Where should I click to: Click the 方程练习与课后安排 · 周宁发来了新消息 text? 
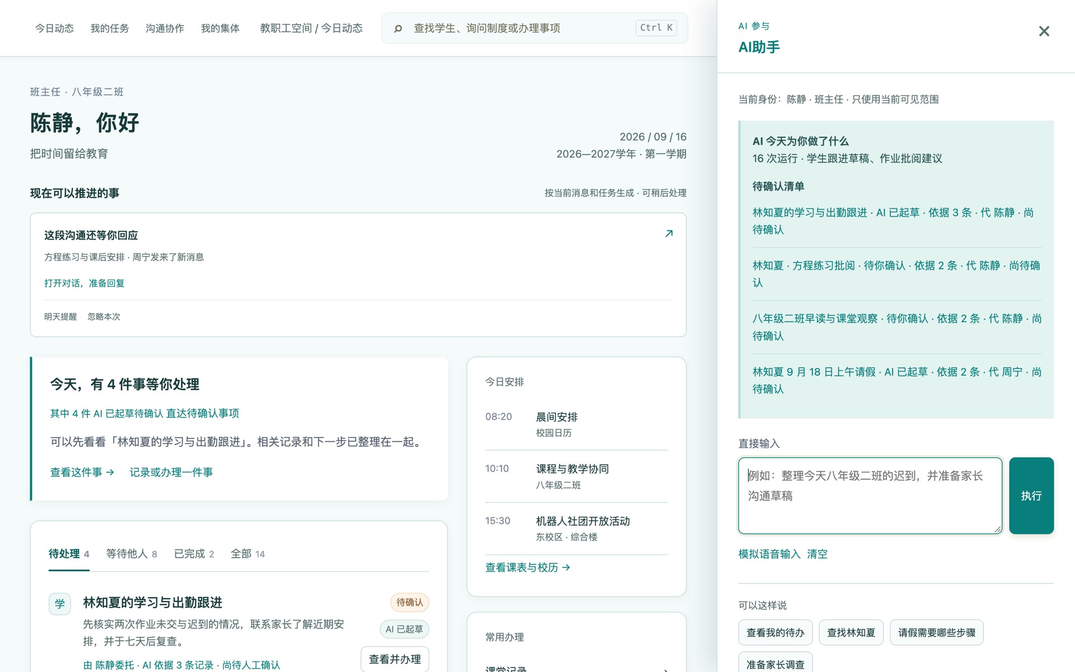(124, 257)
